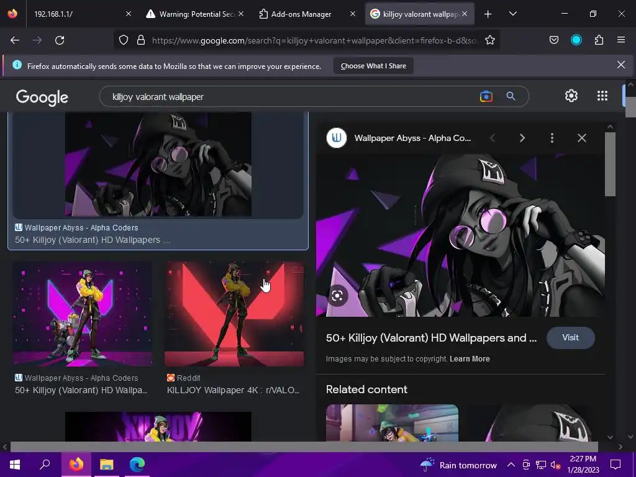Reload the page with the refresh icon

(x=60, y=40)
